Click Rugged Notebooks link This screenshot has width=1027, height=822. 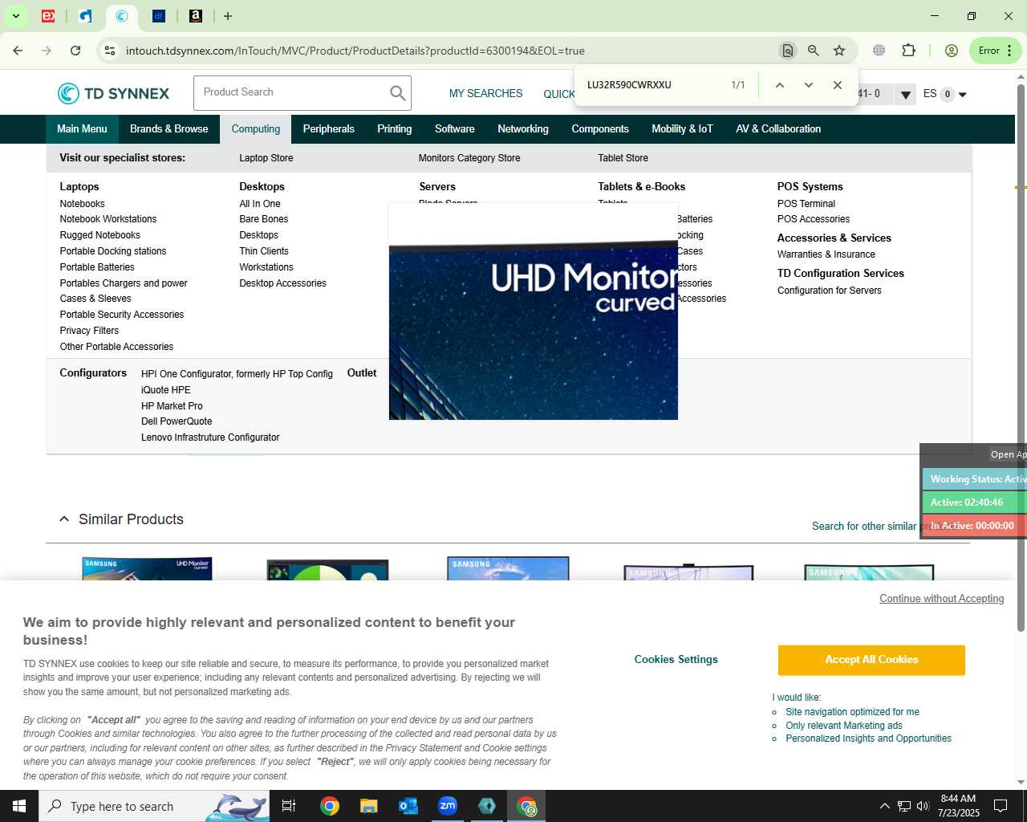tap(99, 235)
